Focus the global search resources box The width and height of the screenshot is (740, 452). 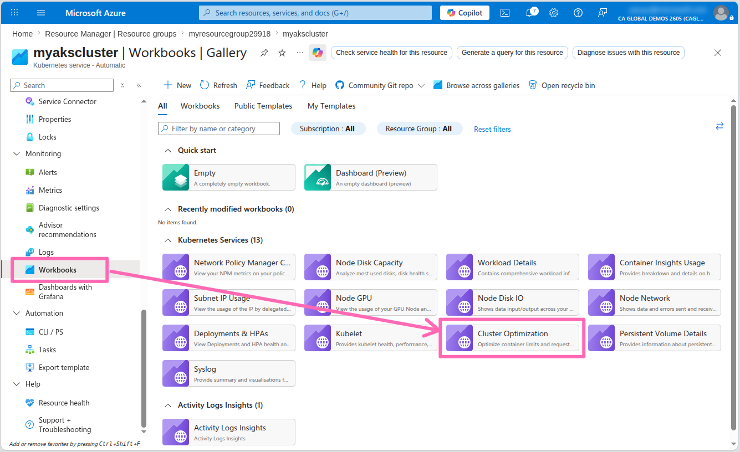coord(315,13)
